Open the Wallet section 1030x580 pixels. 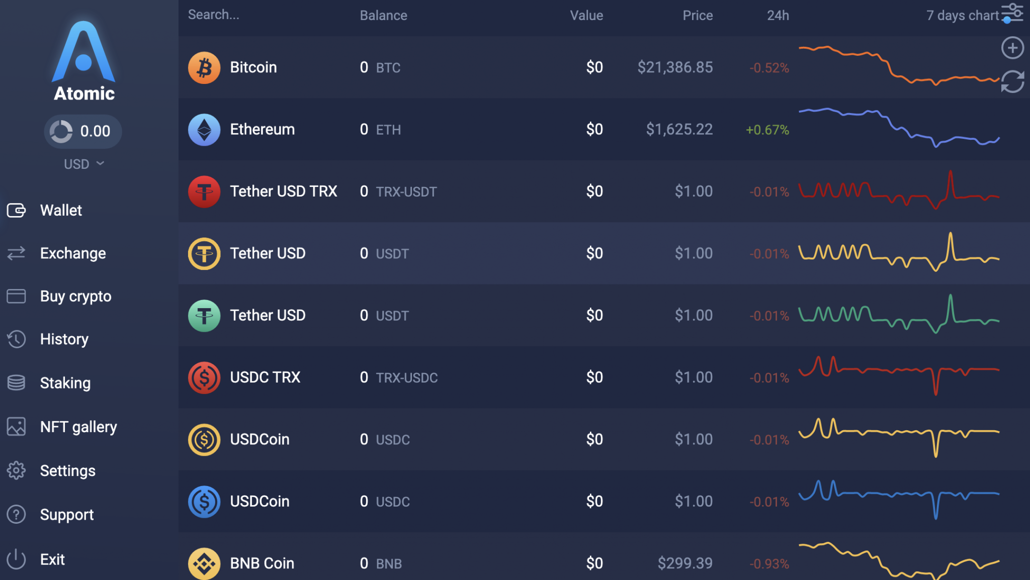tap(60, 210)
